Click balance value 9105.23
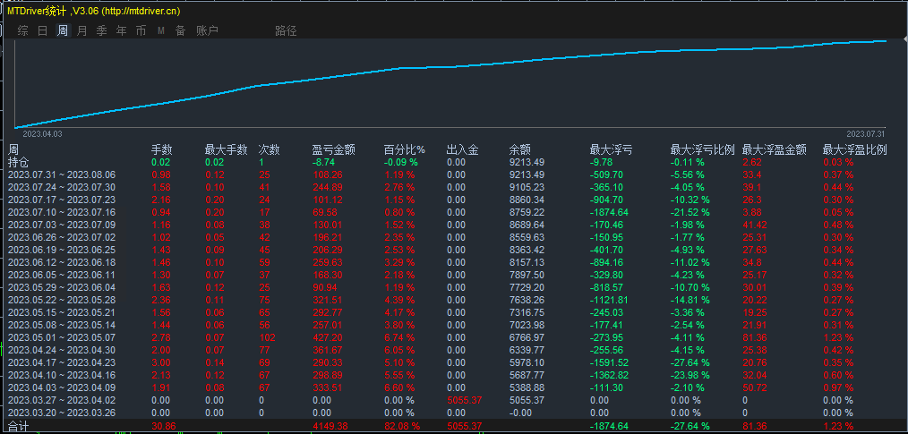The image size is (908, 434). (527, 187)
